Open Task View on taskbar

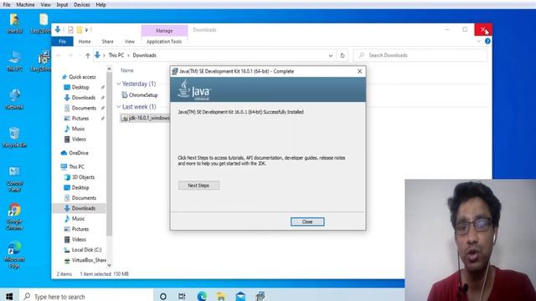pos(182,296)
